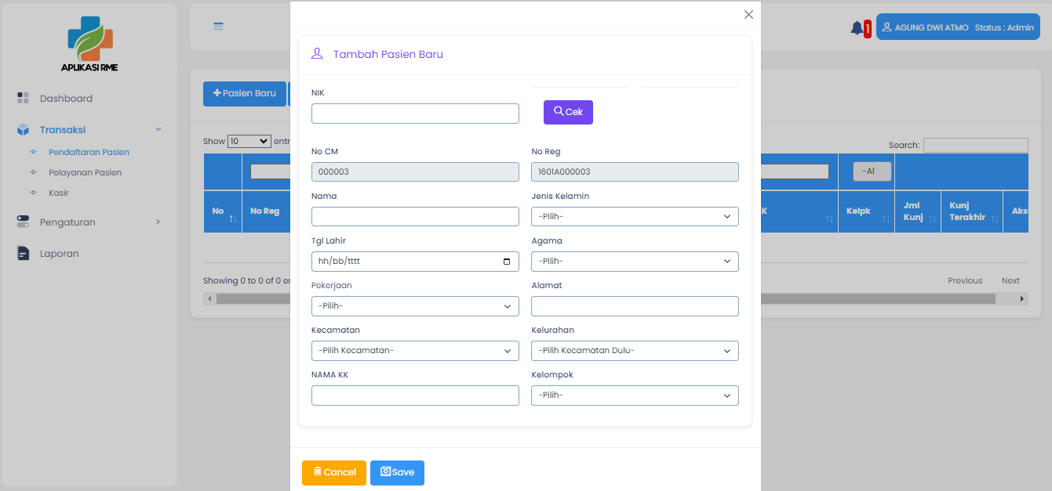Open the calendar picker in Tgl Lahir

tap(507, 262)
